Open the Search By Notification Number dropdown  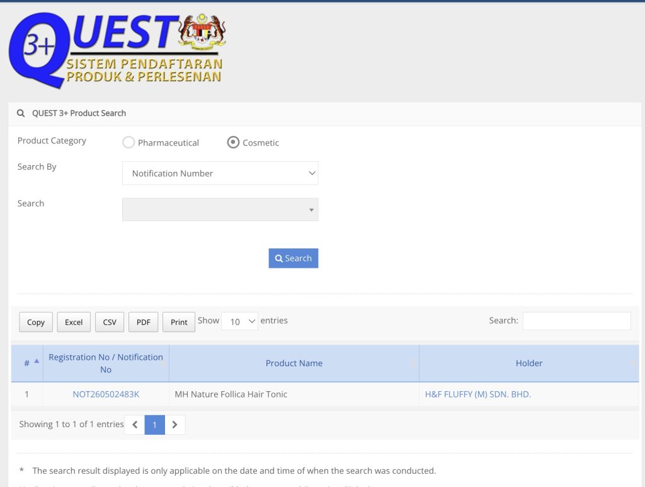(x=220, y=173)
